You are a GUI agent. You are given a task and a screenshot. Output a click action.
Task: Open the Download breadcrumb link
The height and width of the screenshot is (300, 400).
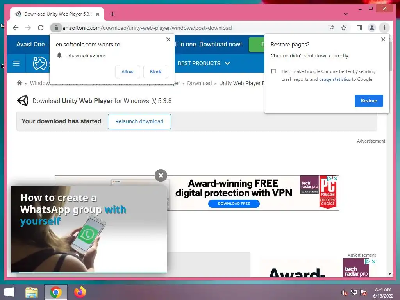(200, 84)
